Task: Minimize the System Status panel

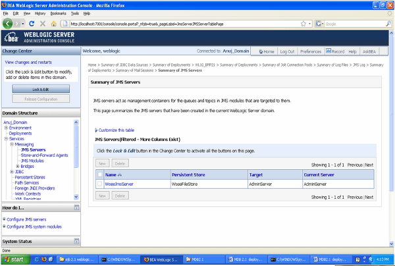Action: 76,241
